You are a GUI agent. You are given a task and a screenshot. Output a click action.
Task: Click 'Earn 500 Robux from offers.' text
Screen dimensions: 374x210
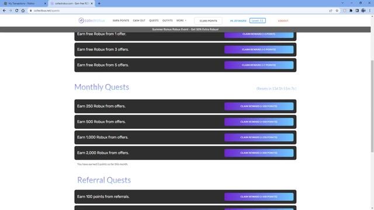pyautogui.click(x=101, y=122)
